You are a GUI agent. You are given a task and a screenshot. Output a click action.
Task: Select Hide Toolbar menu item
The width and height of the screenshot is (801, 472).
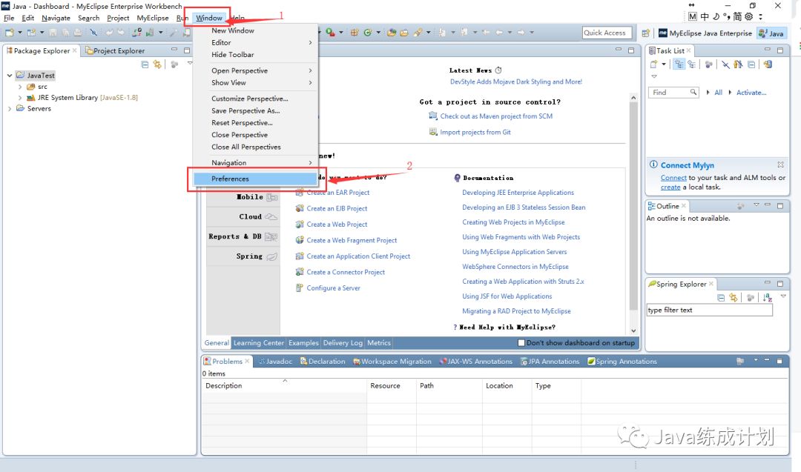255,55
